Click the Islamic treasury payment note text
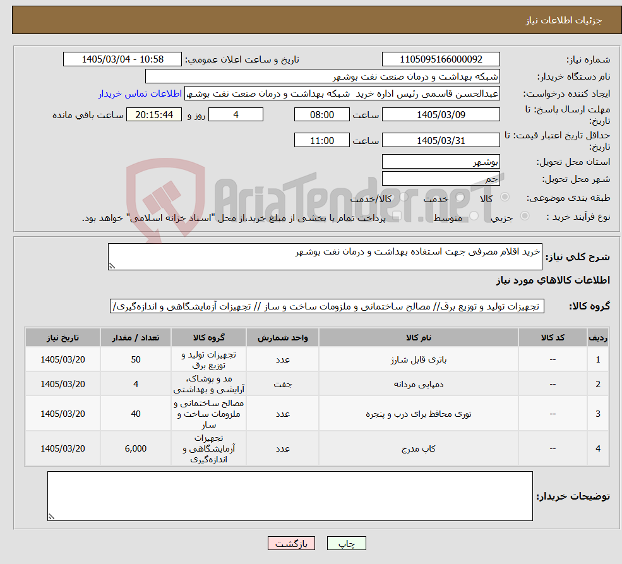 234,218
